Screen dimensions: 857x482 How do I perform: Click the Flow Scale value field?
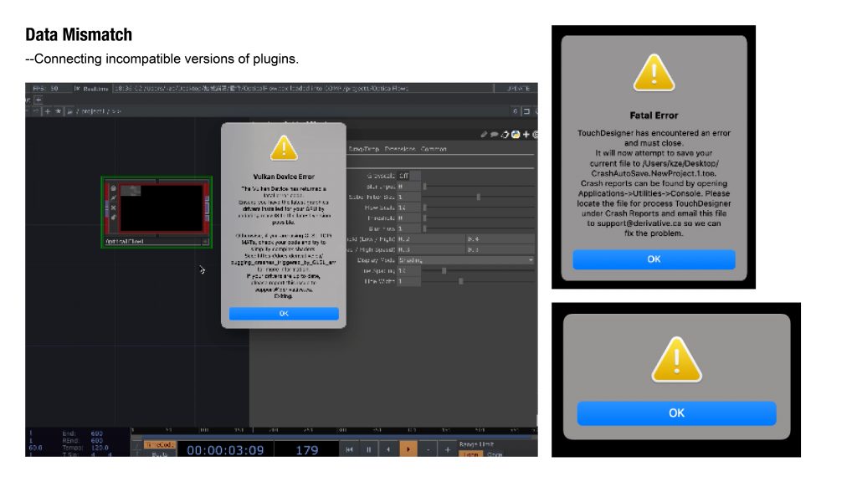click(x=408, y=208)
